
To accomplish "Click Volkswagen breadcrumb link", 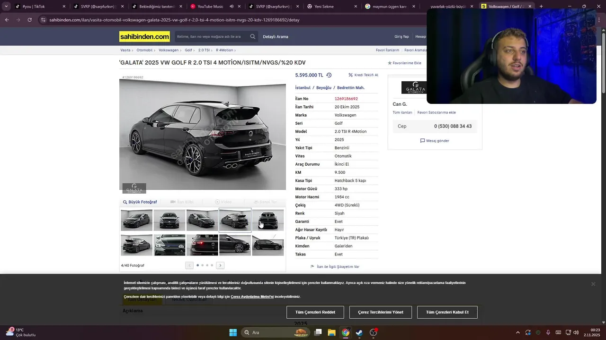I will (169, 50).
